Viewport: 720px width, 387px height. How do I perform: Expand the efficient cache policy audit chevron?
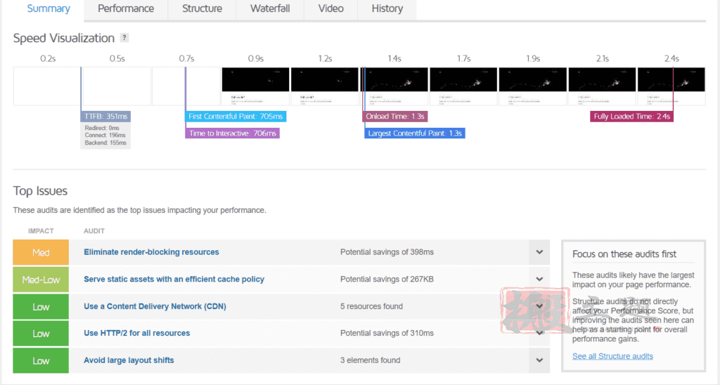tap(539, 280)
